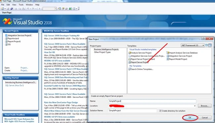Screen dimensions: 215x123
Task: Click the Cut toolbar icon
Action: 16,9
